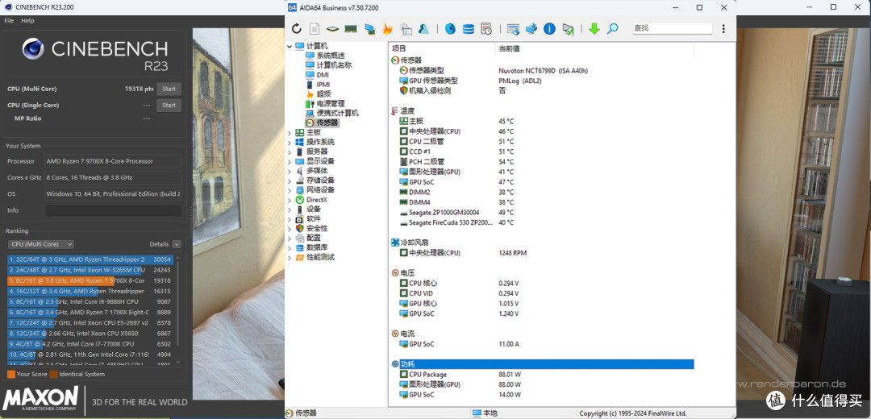Screen dimensions: 871x419
Task: Expand the DirectX tree node
Action: [290, 200]
